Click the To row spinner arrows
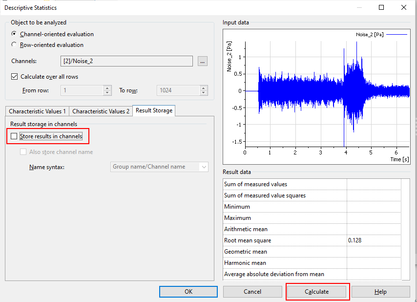Screen dimensions: 417x302 click(x=203, y=90)
